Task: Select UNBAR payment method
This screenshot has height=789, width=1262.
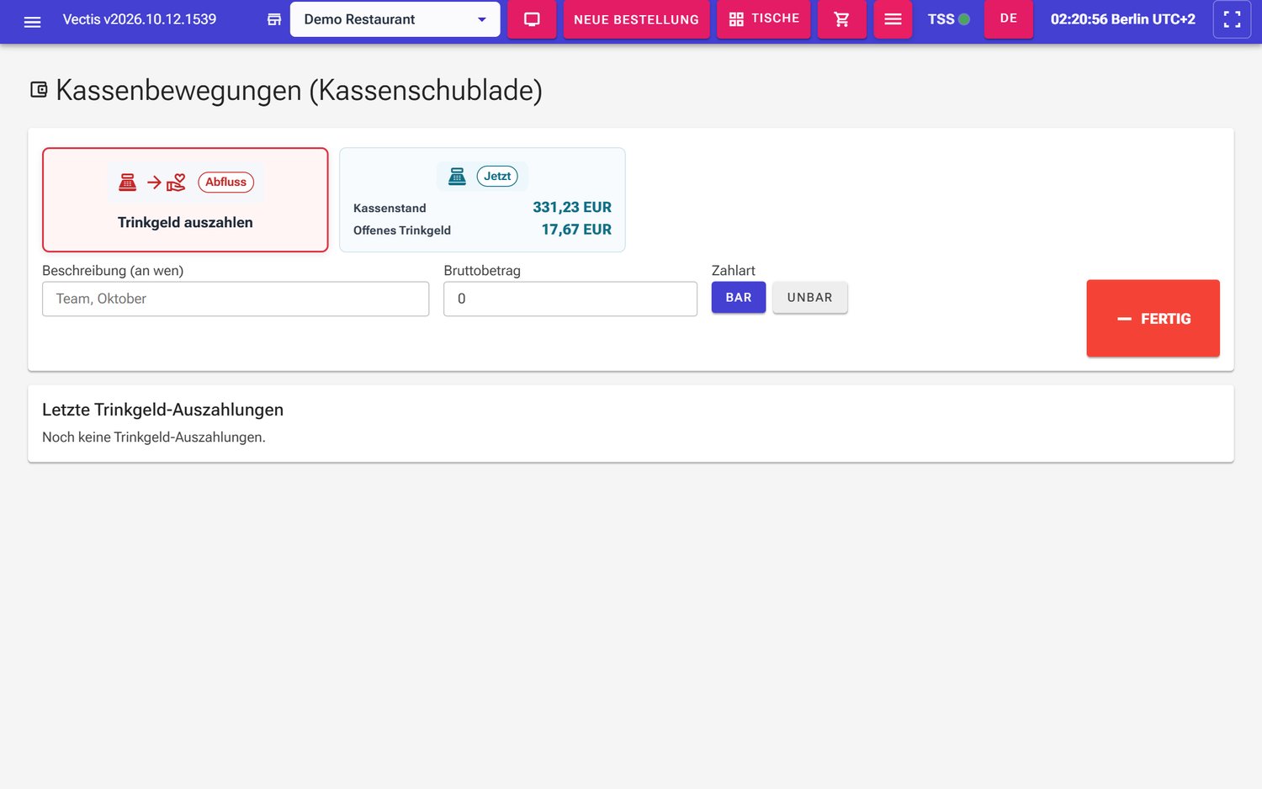Action: tap(809, 298)
